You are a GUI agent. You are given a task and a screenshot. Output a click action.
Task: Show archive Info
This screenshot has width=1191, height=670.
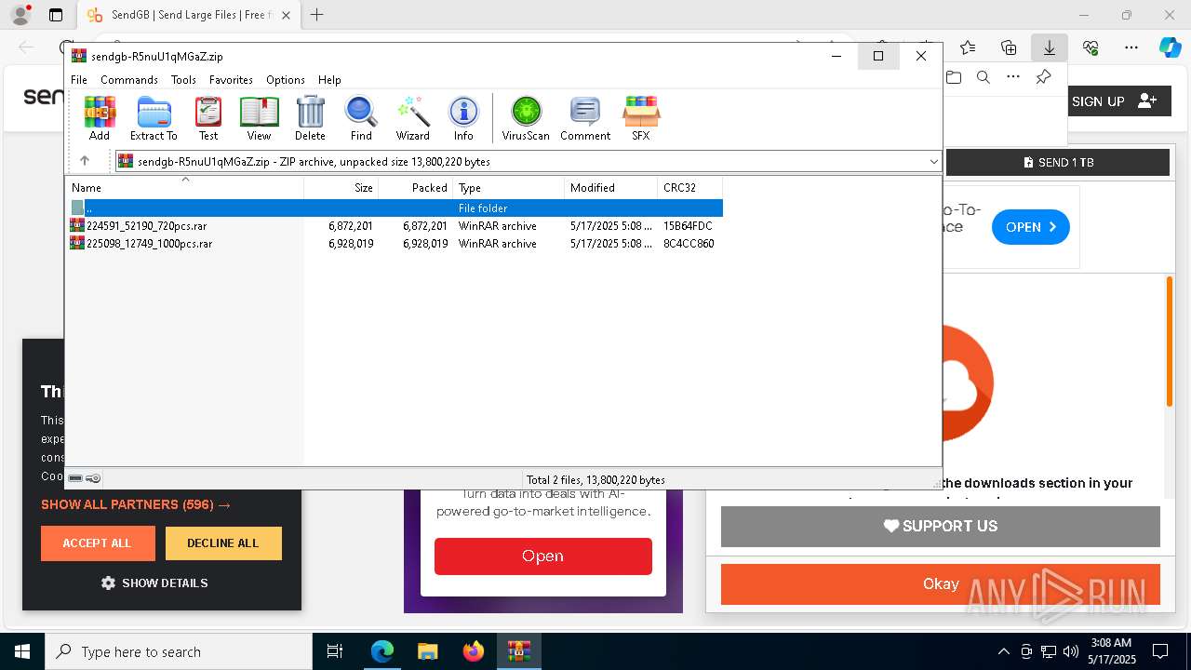tap(463, 118)
